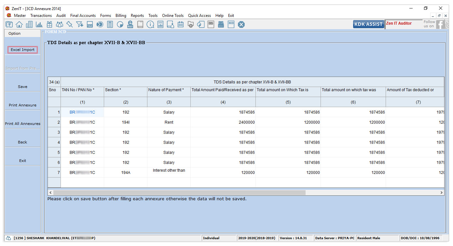Open the e-PAY toolbar icon

(130, 24)
